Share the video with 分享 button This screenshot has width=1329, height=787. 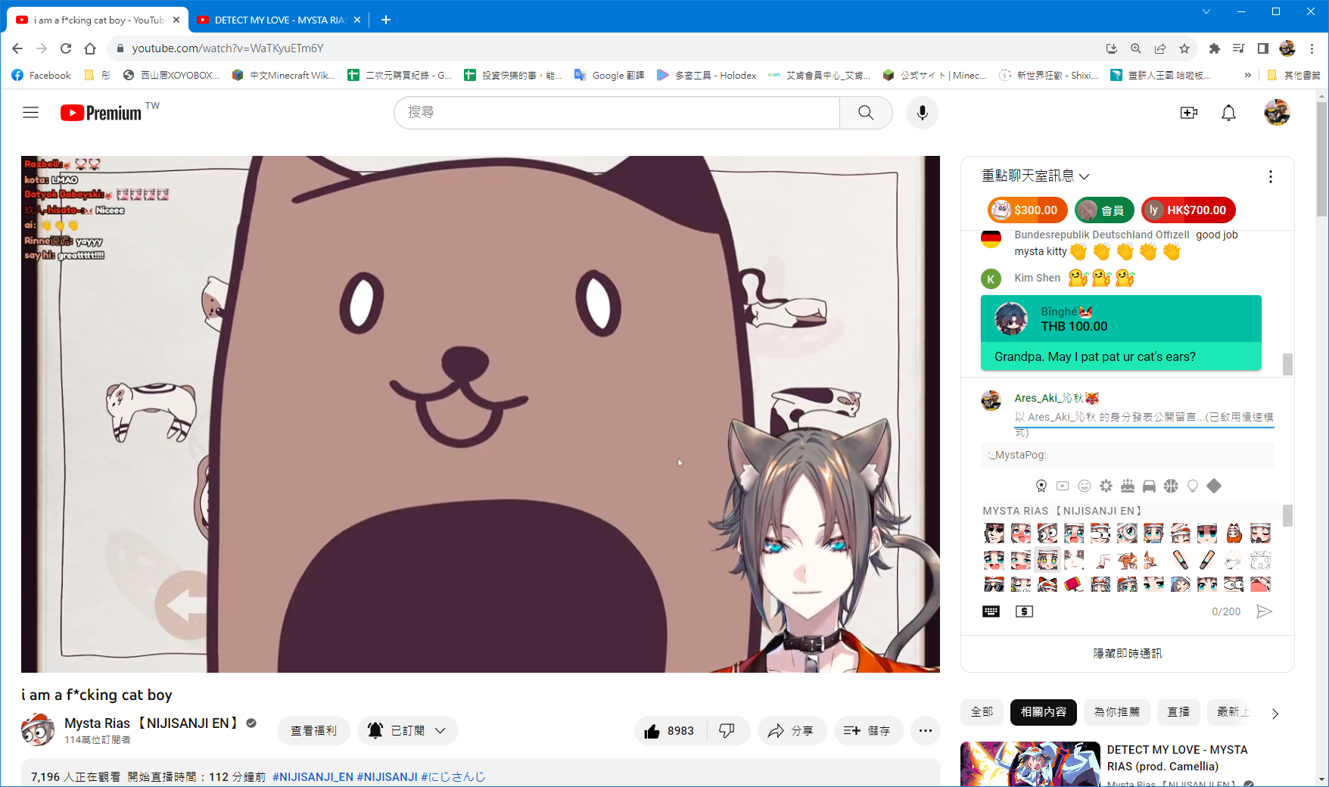792,730
